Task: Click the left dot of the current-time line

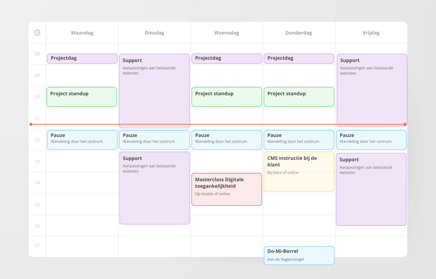Action: [x=31, y=124]
